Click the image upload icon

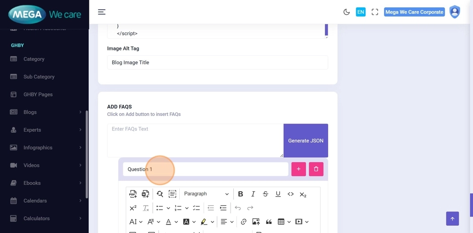(x=256, y=222)
